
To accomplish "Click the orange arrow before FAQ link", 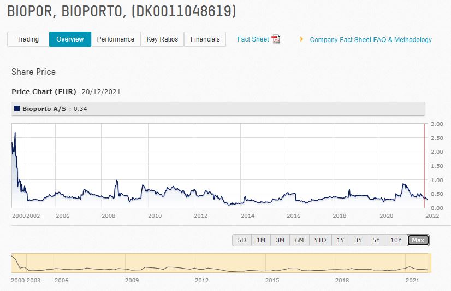I will [x=301, y=39].
